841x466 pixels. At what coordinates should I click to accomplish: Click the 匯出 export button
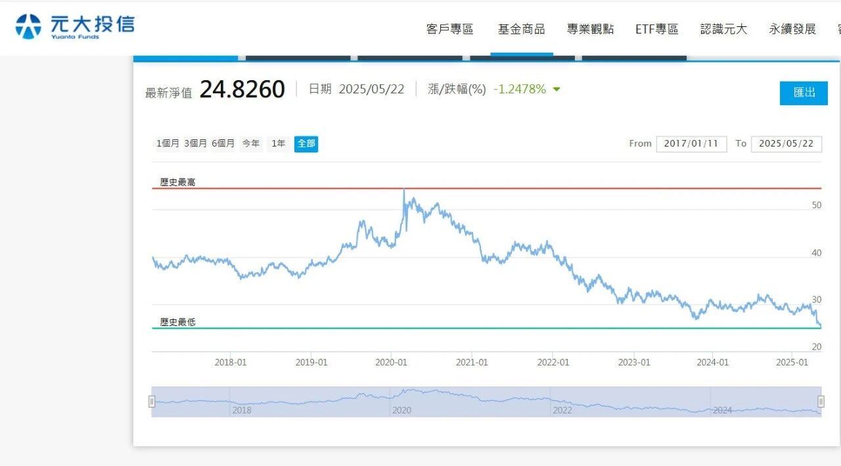point(804,93)
